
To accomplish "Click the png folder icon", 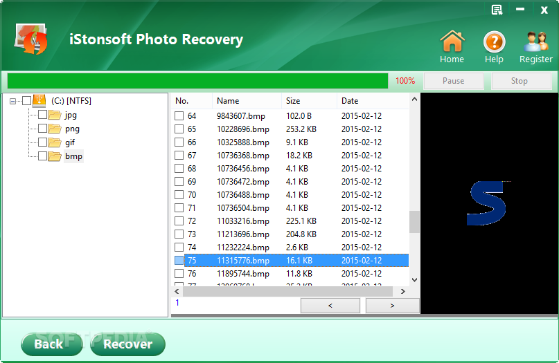I will click(55, 129).
